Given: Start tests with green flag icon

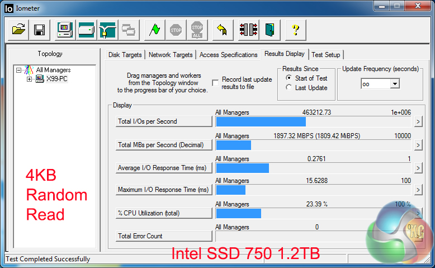Looking at the screenshot, I should click(x=154, y=30).
